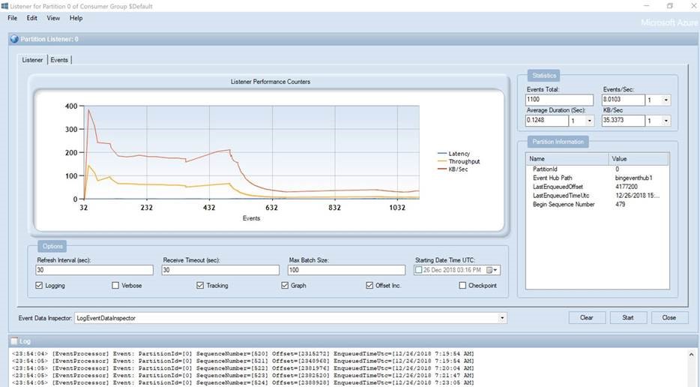This screenshot has width=700, height=387.
Task: Restore the window using the title bar button
Action: click(x=669, y=6)
